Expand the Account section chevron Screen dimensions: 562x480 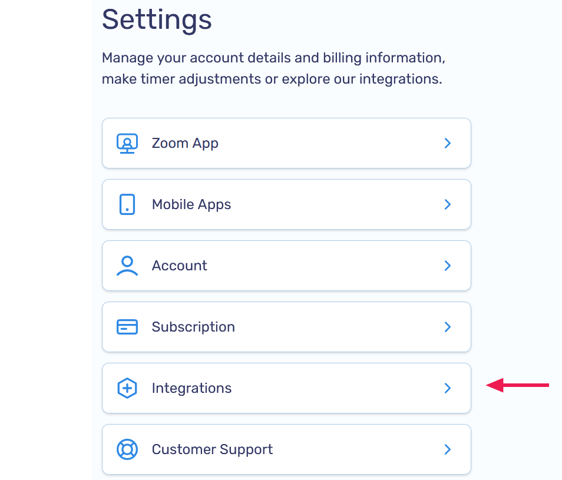point(447,265)
